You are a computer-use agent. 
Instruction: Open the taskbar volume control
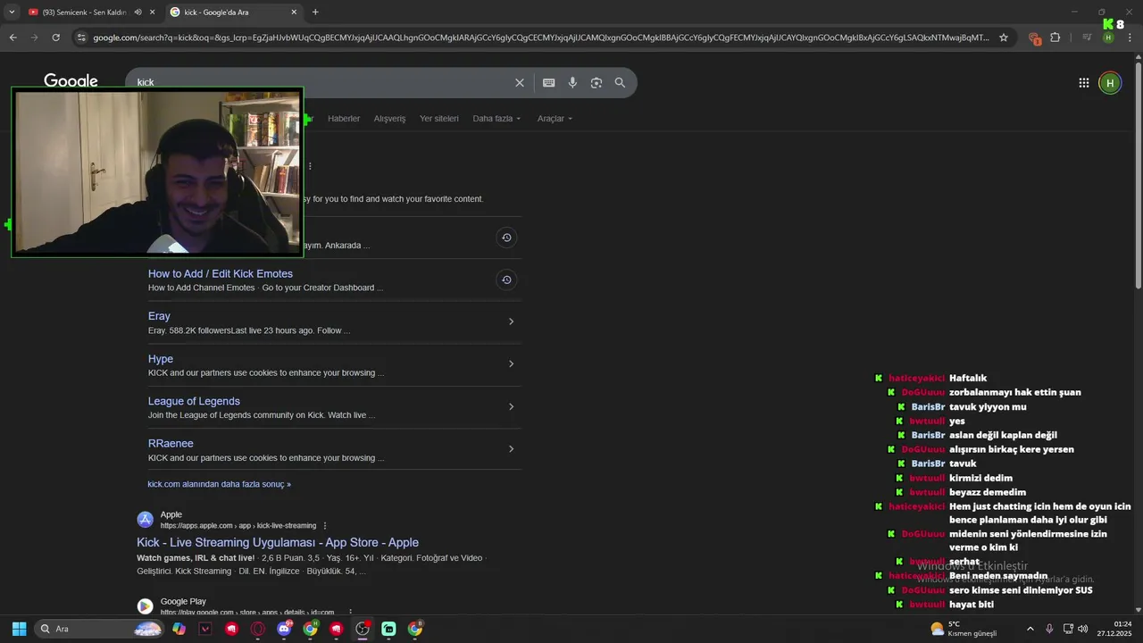click(1083, 629)
